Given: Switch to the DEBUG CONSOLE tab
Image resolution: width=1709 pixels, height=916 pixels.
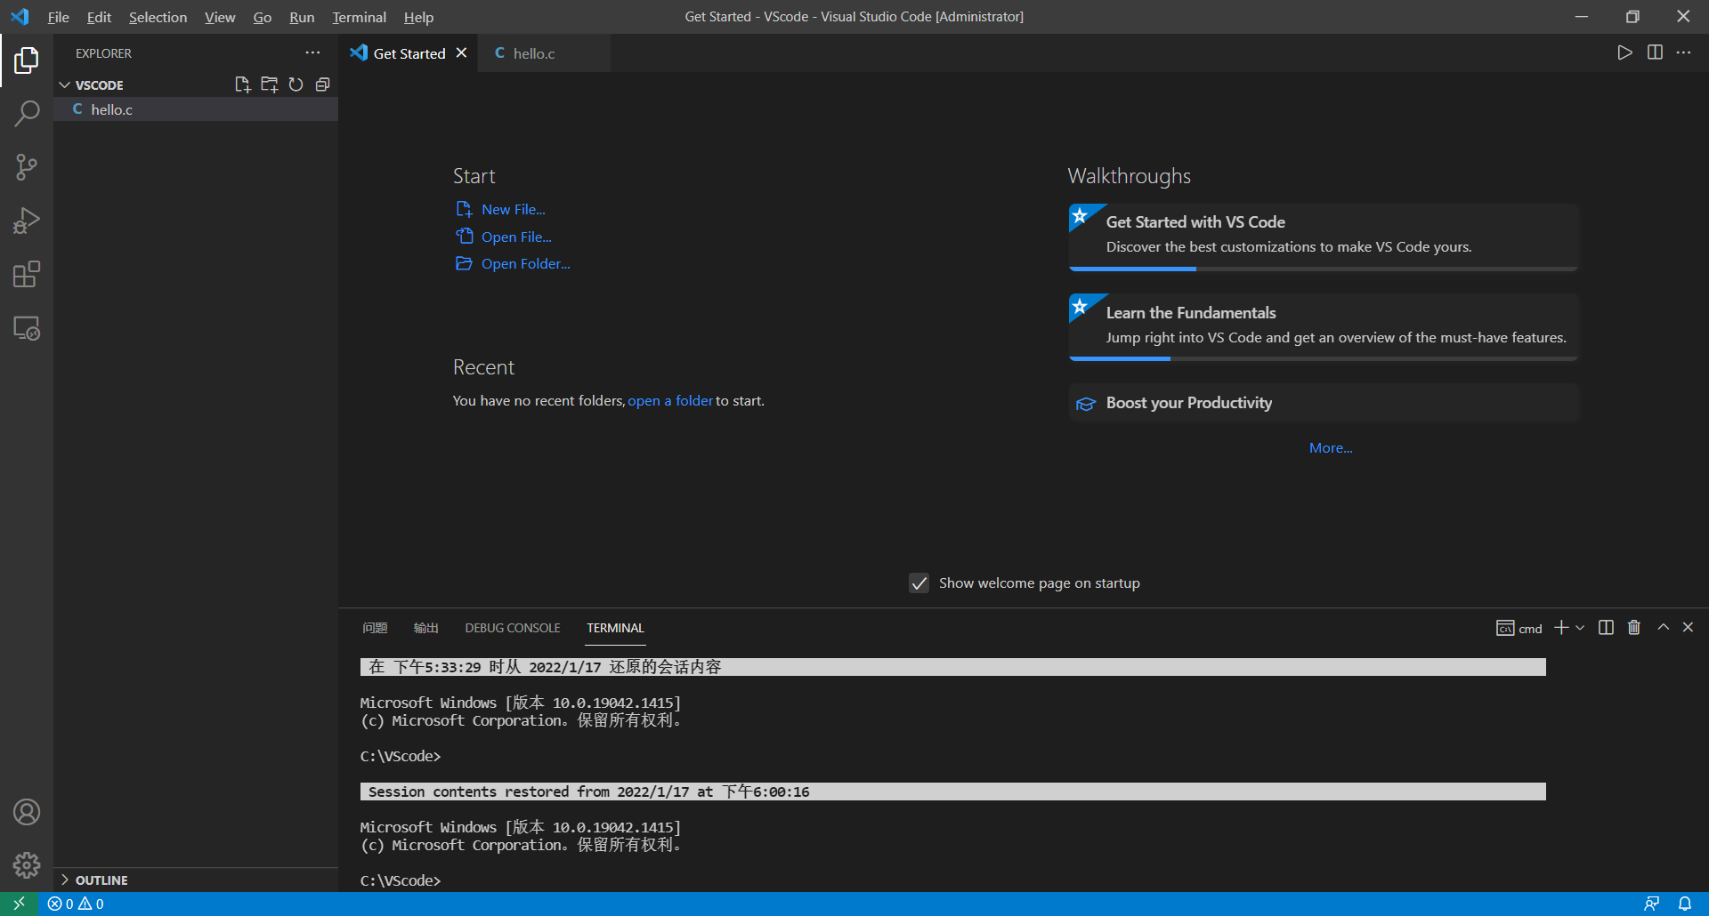Looking at the screenshot, I should pyautogui.click(x=512, y=627).
